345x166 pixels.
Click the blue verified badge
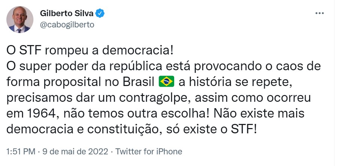(100, 14)
